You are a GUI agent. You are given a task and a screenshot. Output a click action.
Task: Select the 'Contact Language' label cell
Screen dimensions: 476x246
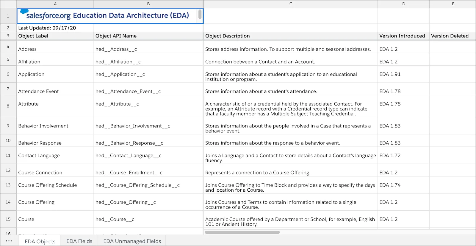tap(55, 155)
